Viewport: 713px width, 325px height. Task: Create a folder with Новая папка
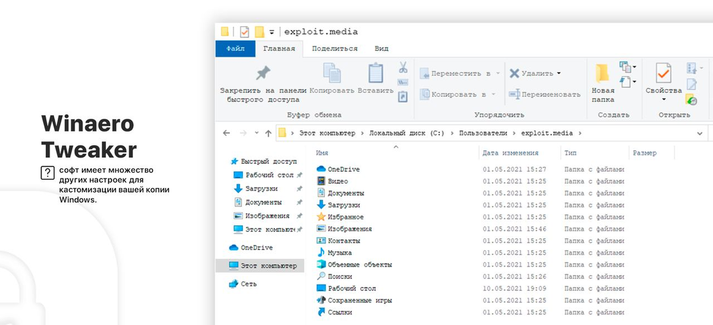coord(603,83)
